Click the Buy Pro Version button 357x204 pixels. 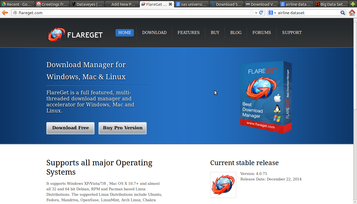(123, 128)
